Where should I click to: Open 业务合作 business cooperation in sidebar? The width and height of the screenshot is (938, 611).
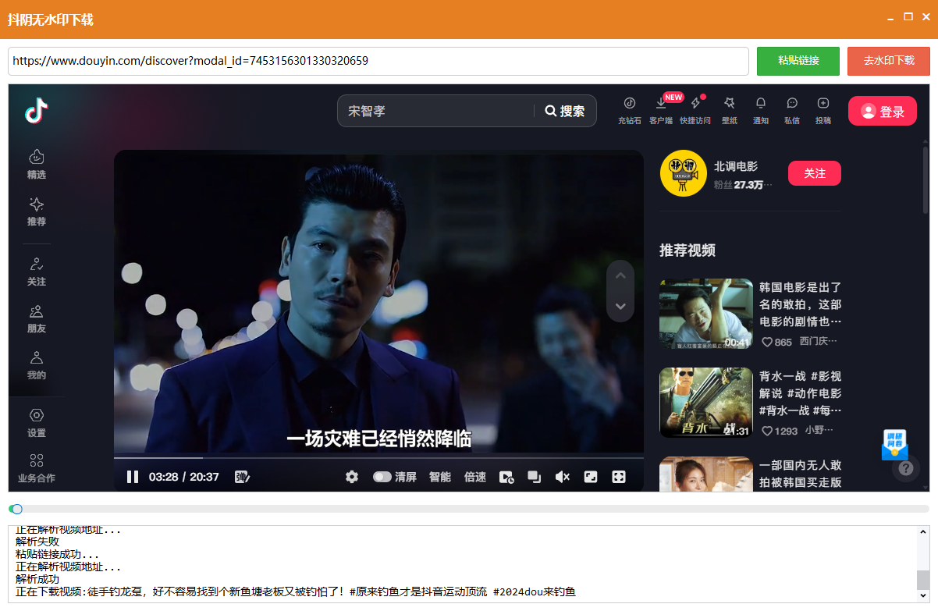point(37,468)
